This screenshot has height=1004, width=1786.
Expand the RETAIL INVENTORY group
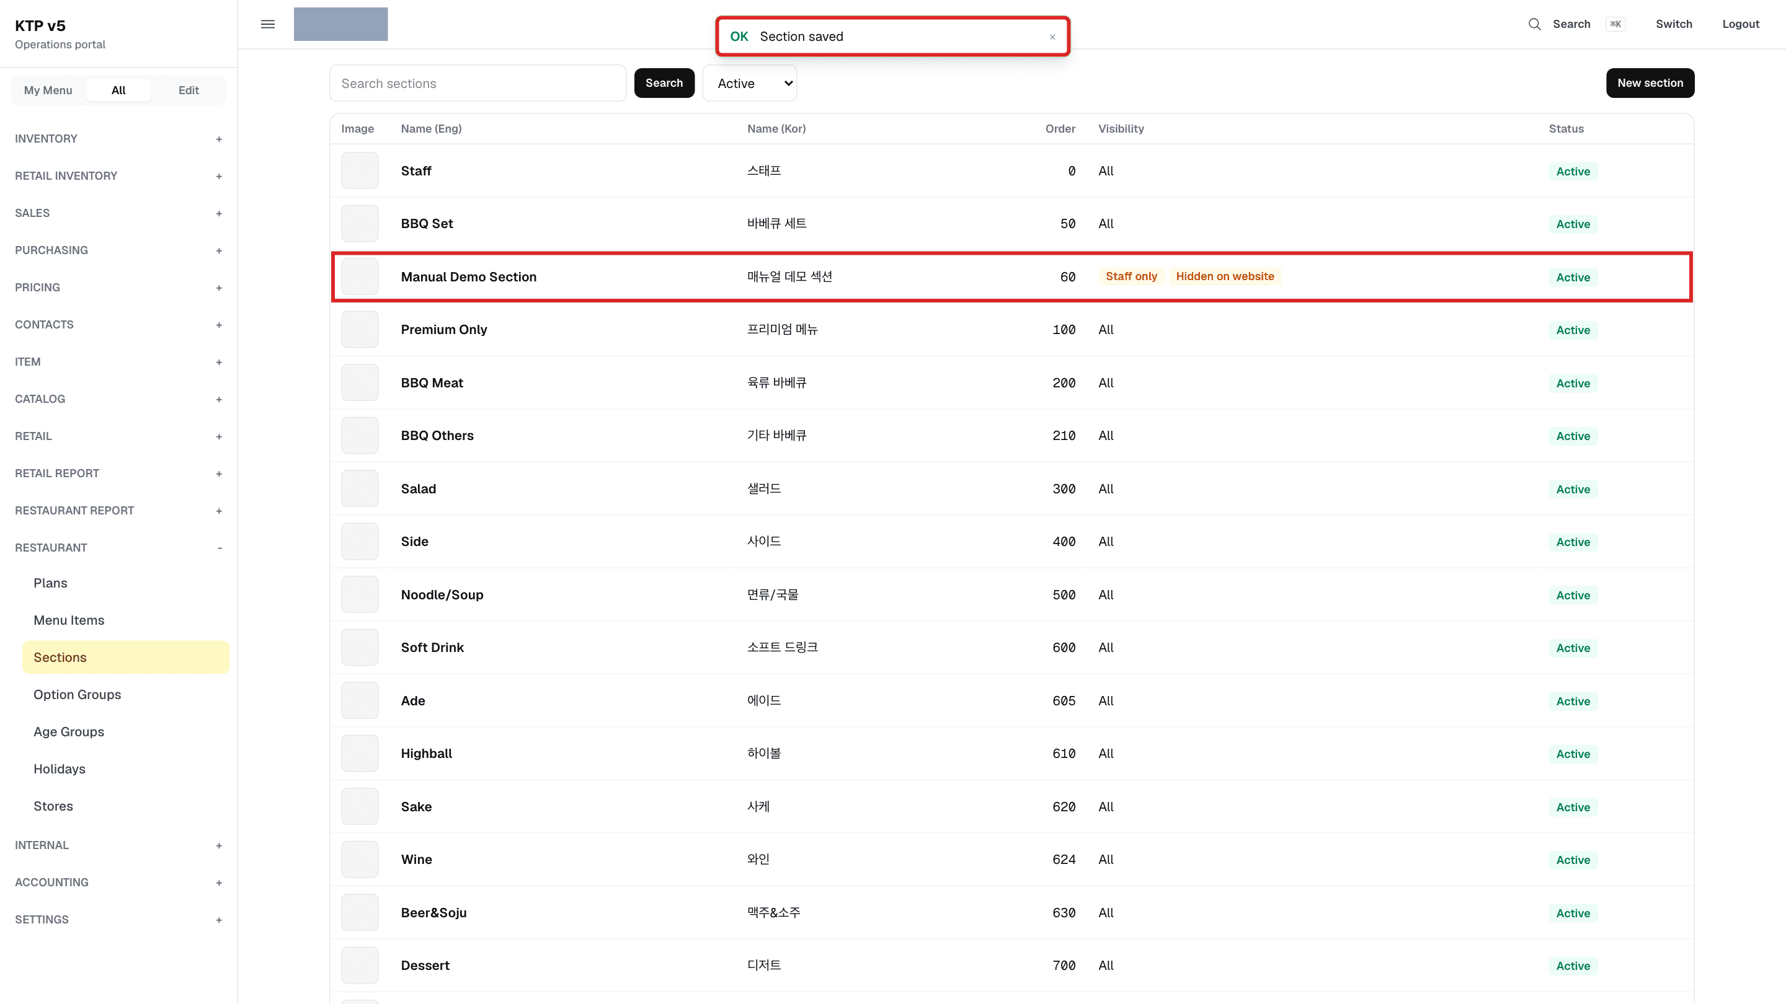[118, 176]
